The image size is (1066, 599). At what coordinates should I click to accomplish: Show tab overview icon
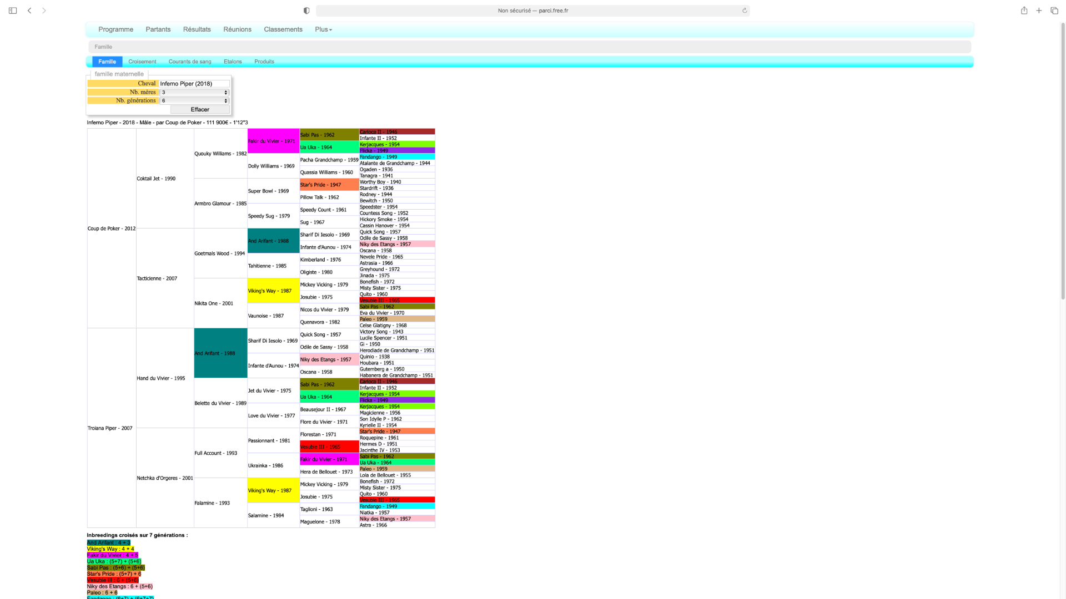coord(1054,11)
